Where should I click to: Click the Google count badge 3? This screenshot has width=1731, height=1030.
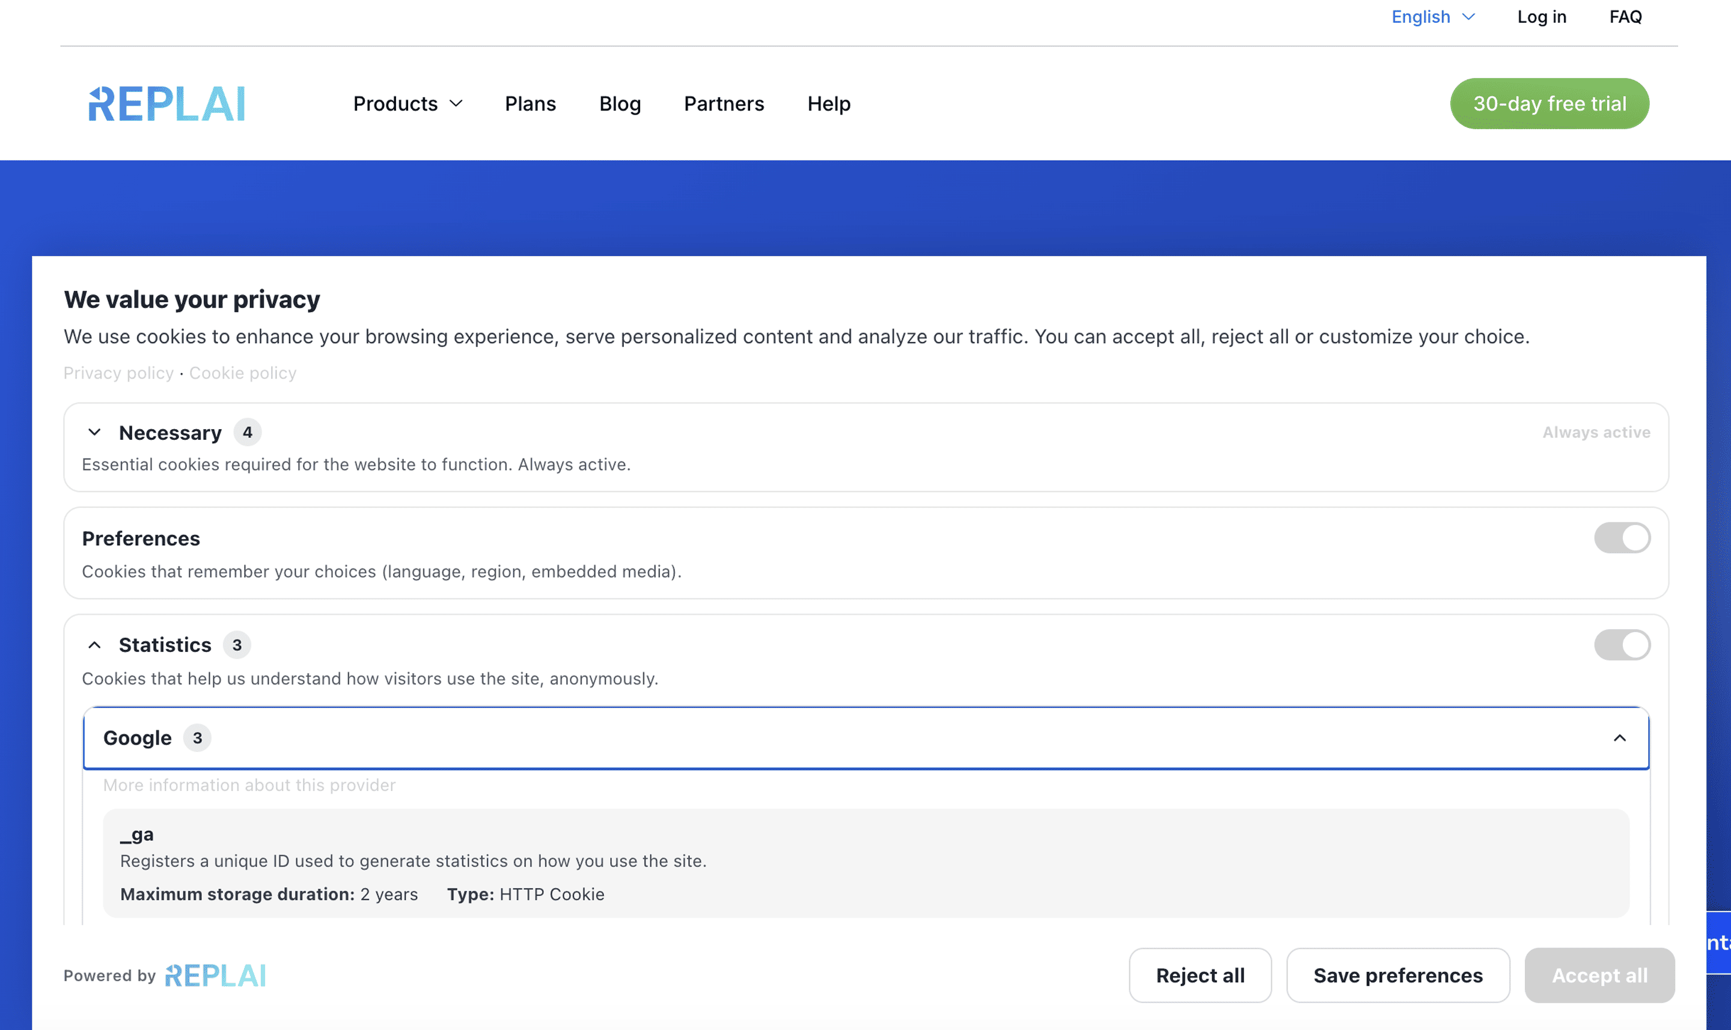(x=197, y=738)
